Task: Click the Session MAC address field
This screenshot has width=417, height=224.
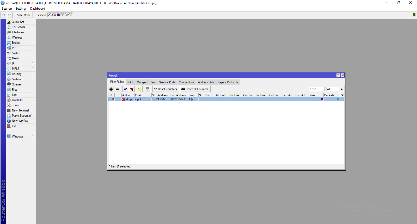Action: point(60,15)
